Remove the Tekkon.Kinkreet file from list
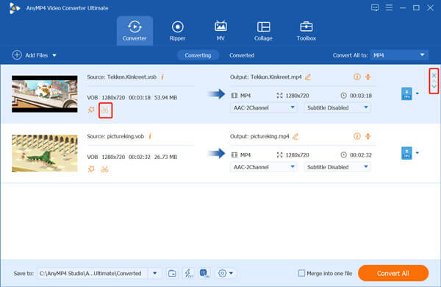The image size is (441, 287). [434, 75]
